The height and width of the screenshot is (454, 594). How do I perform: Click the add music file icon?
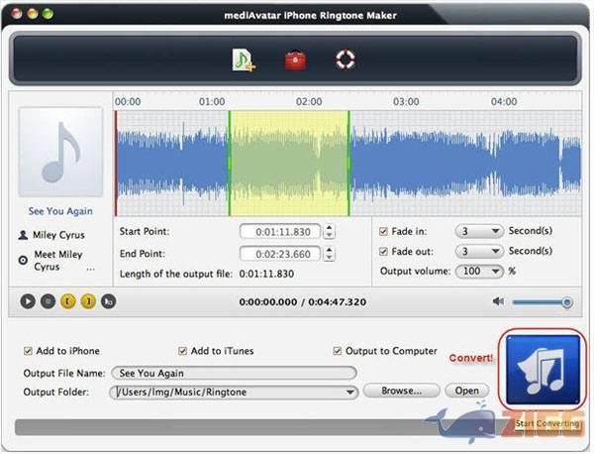(244, 59)
